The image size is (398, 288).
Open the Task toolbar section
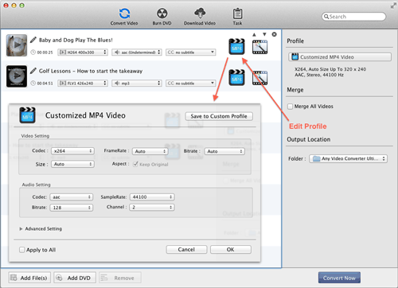pos(237,17)
